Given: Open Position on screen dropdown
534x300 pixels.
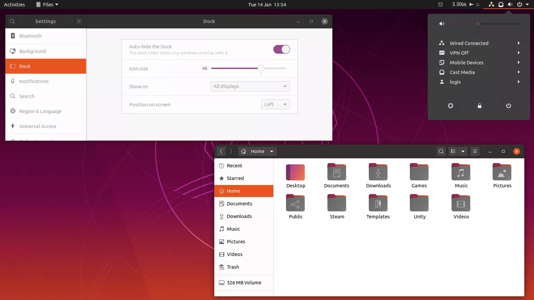Looking at the screenshot, I should tap(276, 104).
